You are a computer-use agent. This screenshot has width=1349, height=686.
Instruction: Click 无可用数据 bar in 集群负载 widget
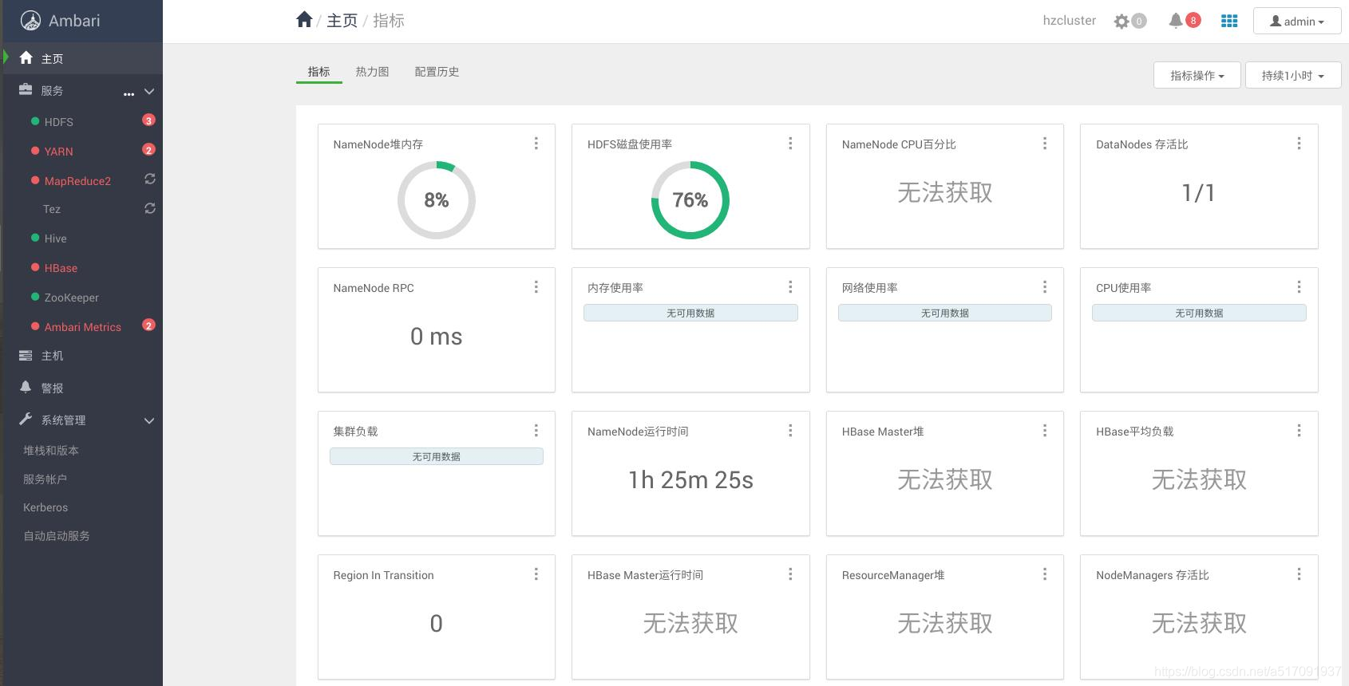pos(437,456)
